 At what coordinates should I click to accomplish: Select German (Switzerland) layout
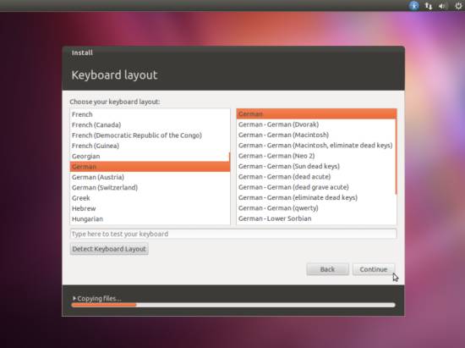(150, 188)
